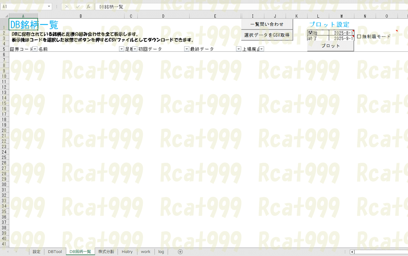
Task: Click the Select All corner above row 1
Action: (x=6, y=16)
